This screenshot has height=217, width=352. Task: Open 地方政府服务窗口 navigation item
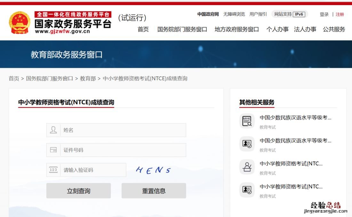click(x=236, y=29)
